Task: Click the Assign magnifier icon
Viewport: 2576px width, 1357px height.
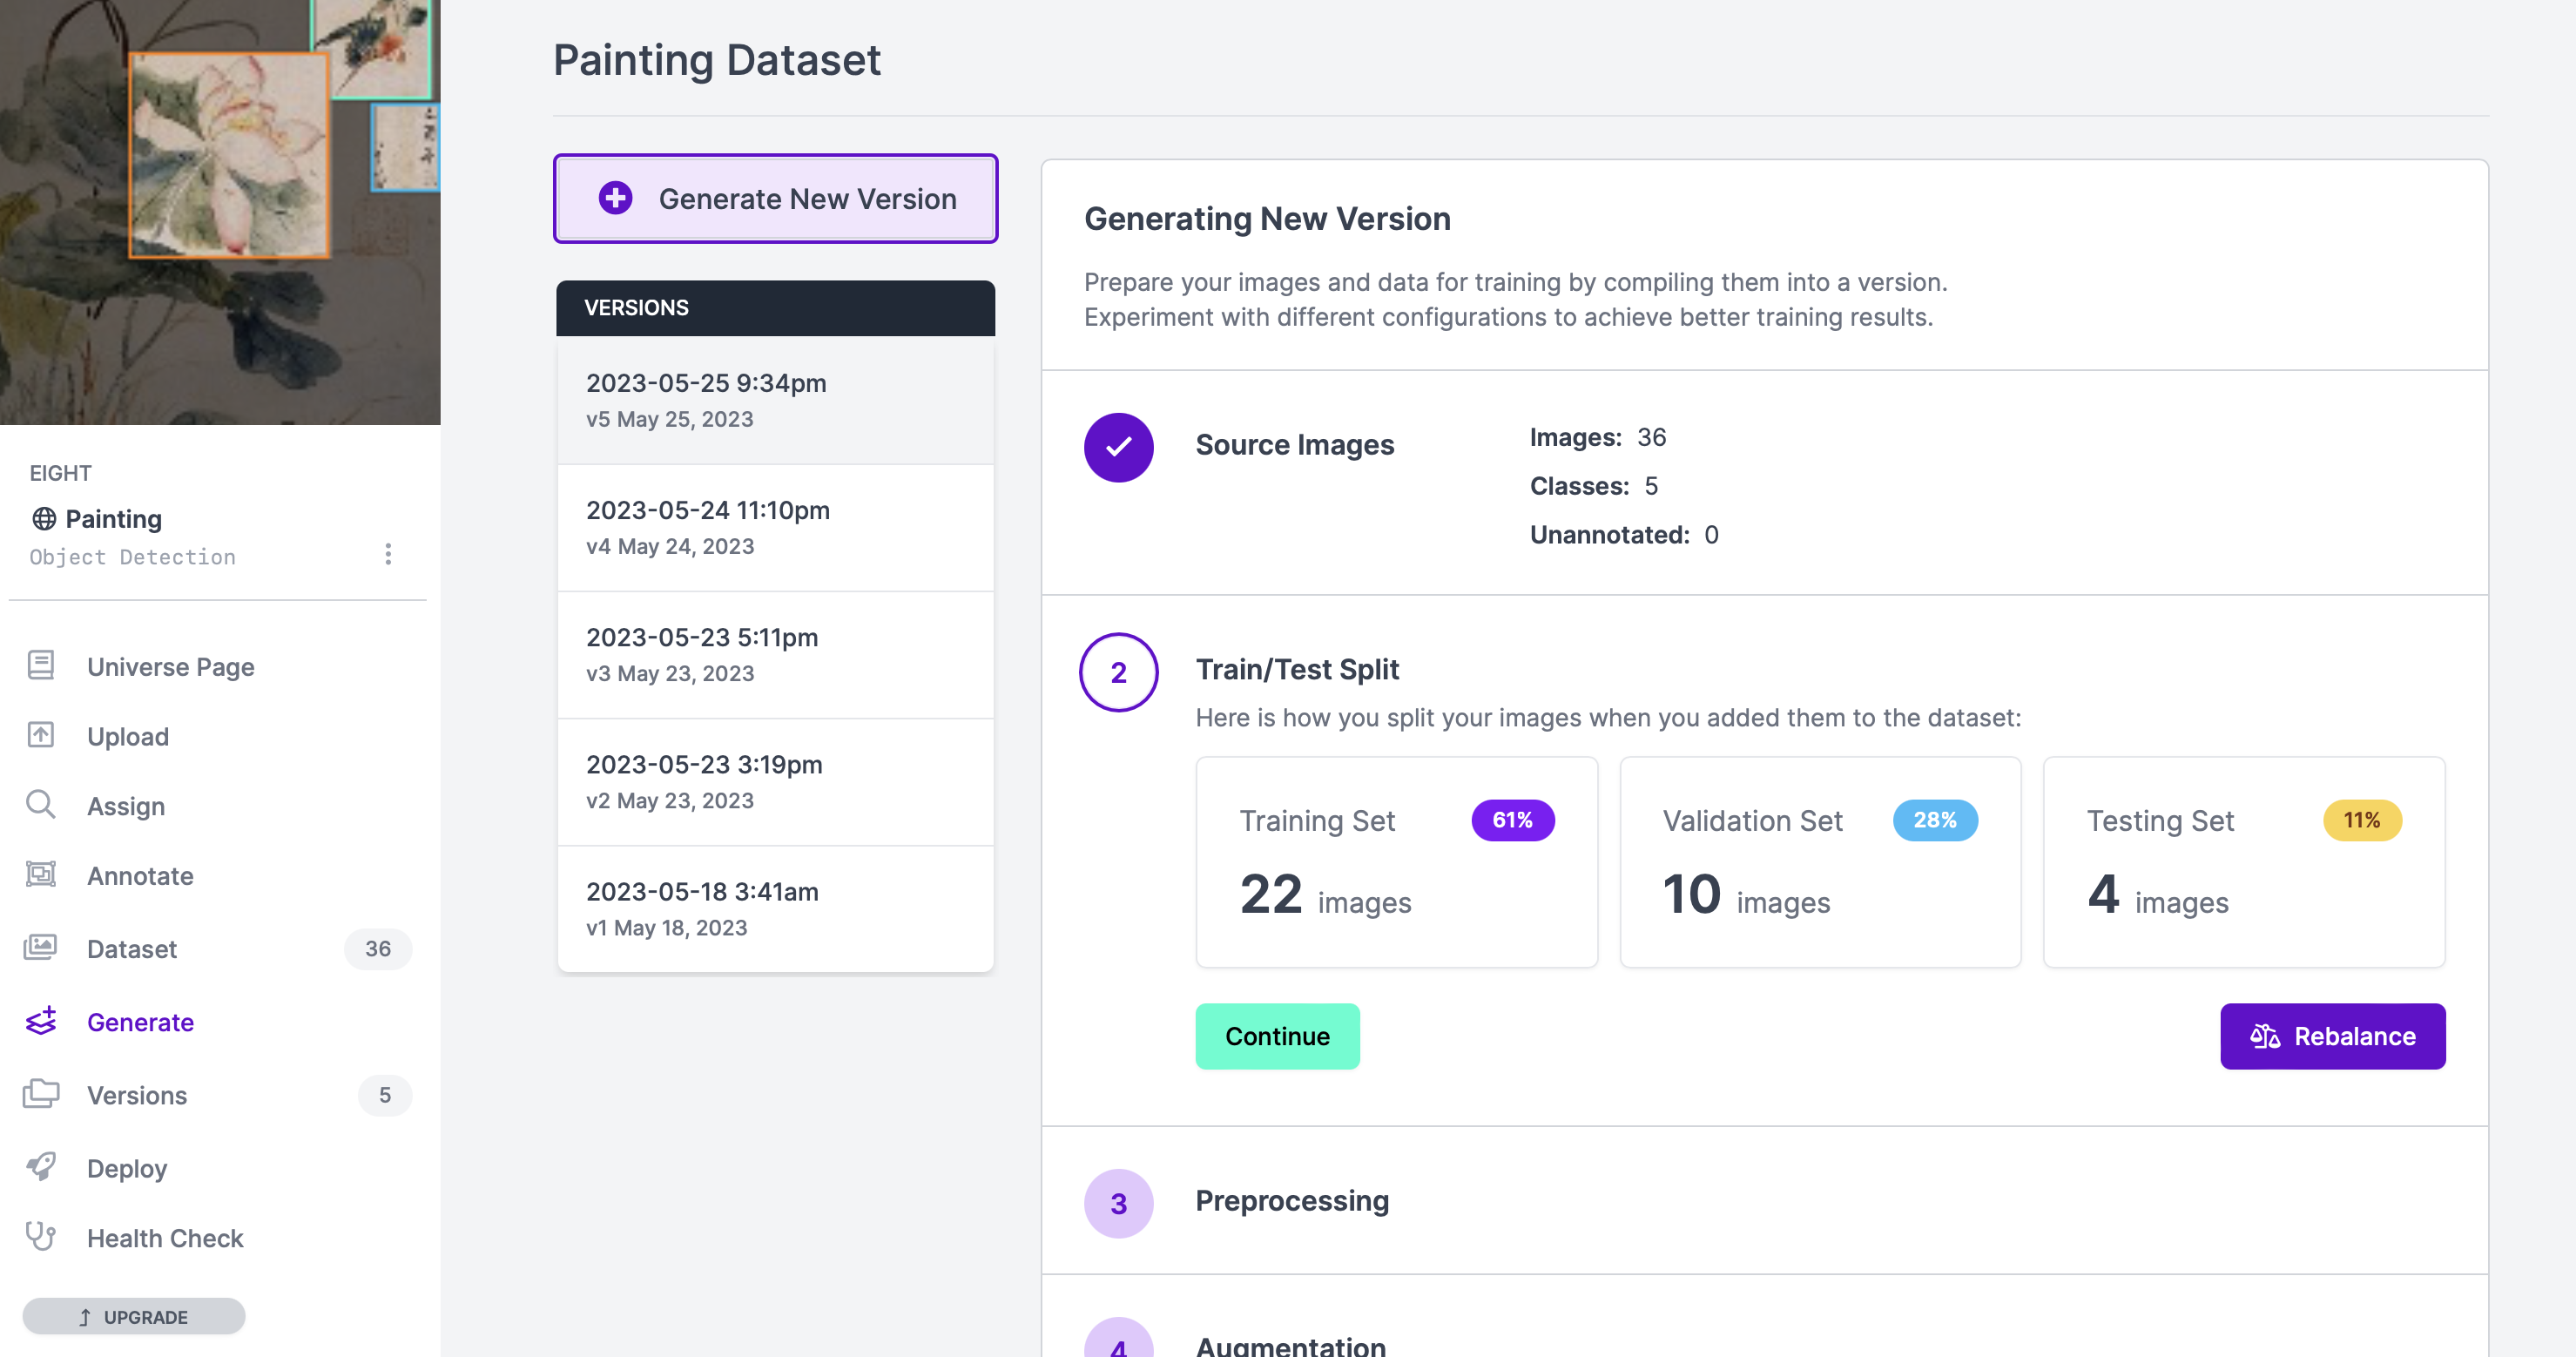Action: 41,804
